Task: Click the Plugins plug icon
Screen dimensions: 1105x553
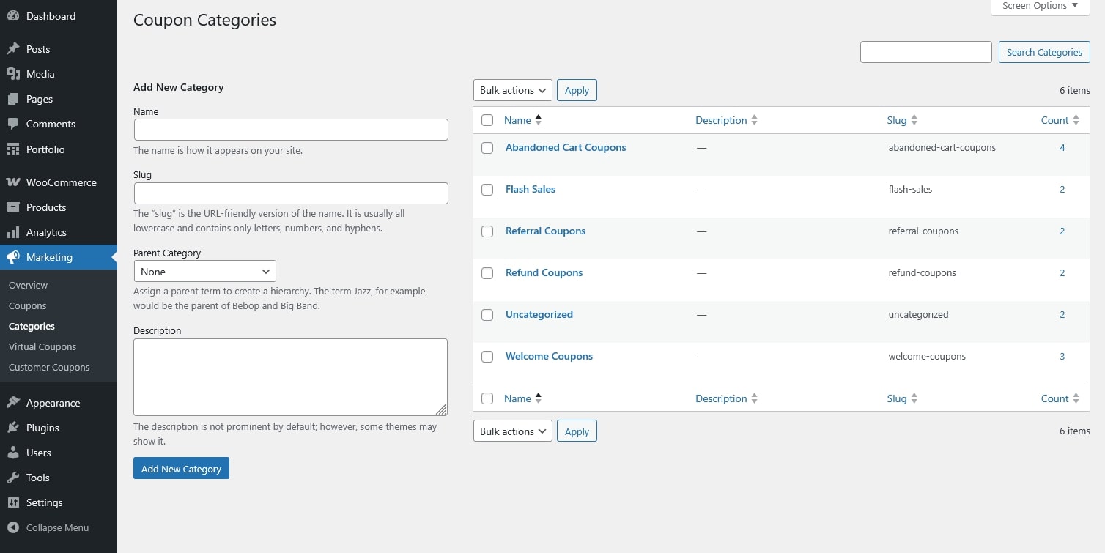Action: click(13, 428)
